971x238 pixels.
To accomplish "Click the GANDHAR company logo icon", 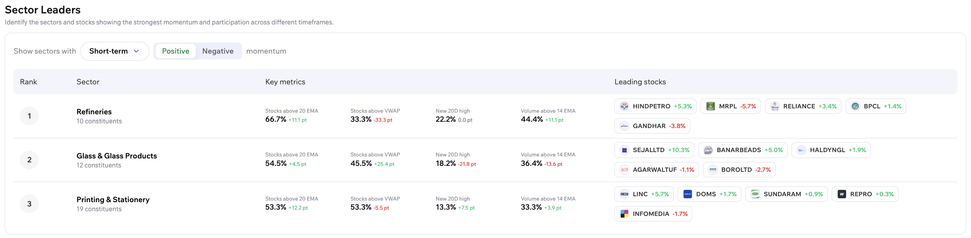I will [624, 126].
